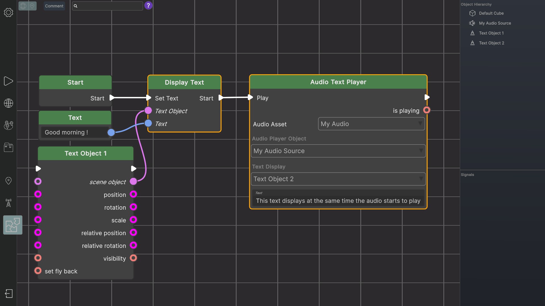Screen dimensions: 545x306
Task: Click Text Object 1's flow output arrow
Action: (133, 169)
